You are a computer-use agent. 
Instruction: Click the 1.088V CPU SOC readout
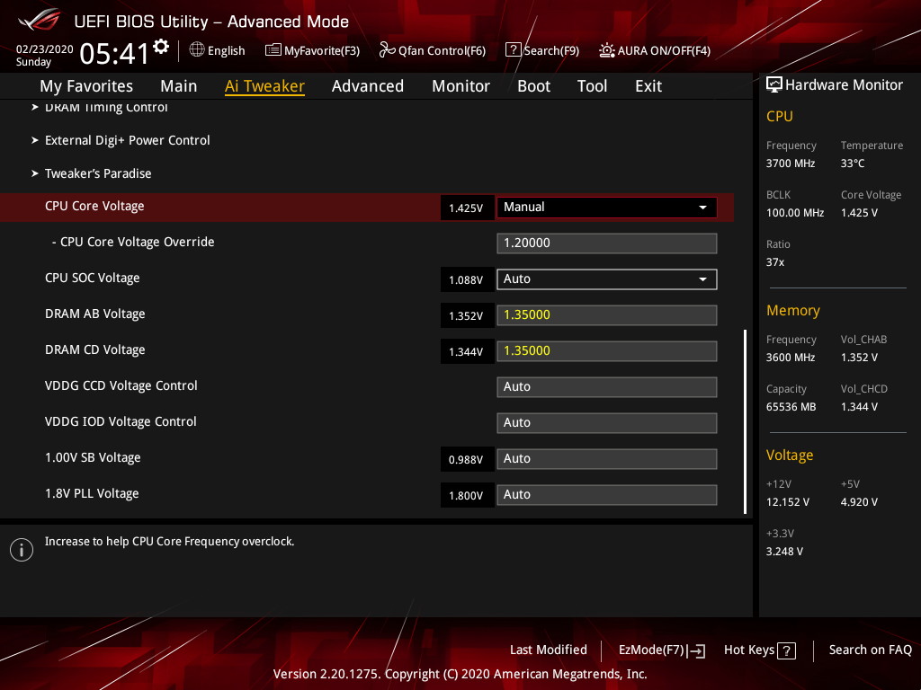coord(467,280)
